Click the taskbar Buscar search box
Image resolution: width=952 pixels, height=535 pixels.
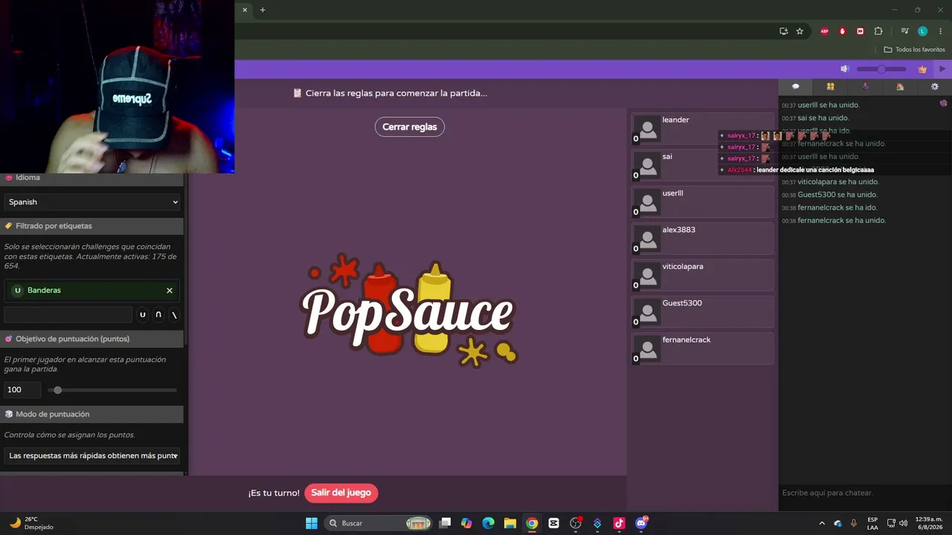pos(379,523)
